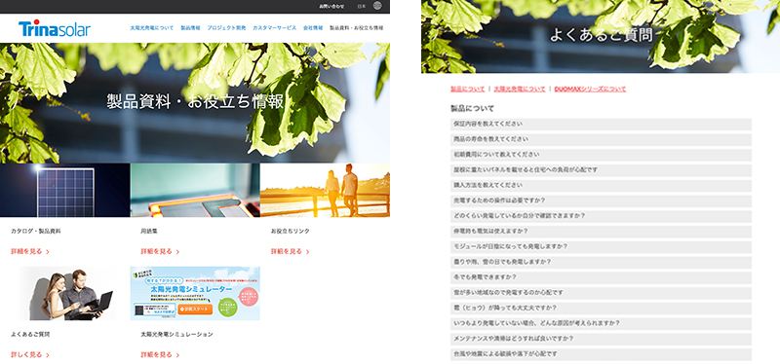Jump to the DUOMAXシリーズについて anchor link
Image resolution: width=780 pixels, height=364 pixels.
pos(590,90)
